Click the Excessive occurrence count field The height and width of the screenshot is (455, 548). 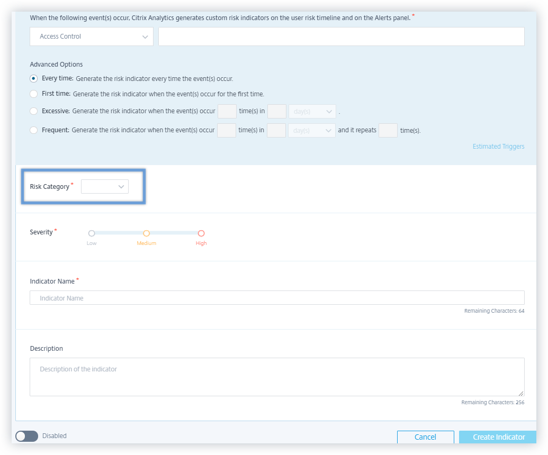coord(227,112)
